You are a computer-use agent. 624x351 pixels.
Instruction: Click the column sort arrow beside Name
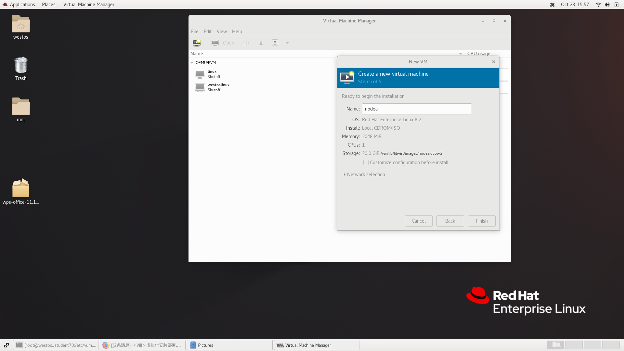coord(461,54)
